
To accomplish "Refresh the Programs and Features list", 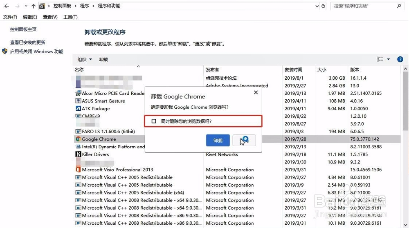I will pyautogui.click(x=324, y=6).
